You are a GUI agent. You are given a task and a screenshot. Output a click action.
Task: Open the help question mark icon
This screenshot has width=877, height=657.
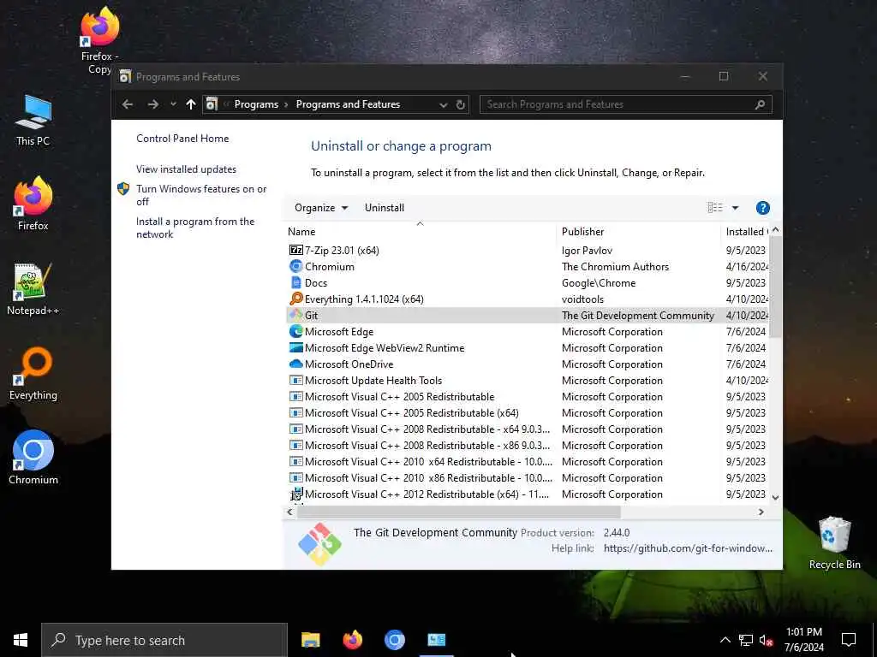coord(762,208)
